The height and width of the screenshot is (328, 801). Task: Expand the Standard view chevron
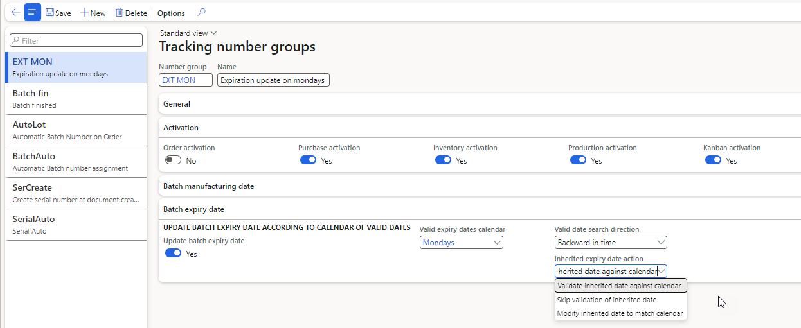point(214,33)
